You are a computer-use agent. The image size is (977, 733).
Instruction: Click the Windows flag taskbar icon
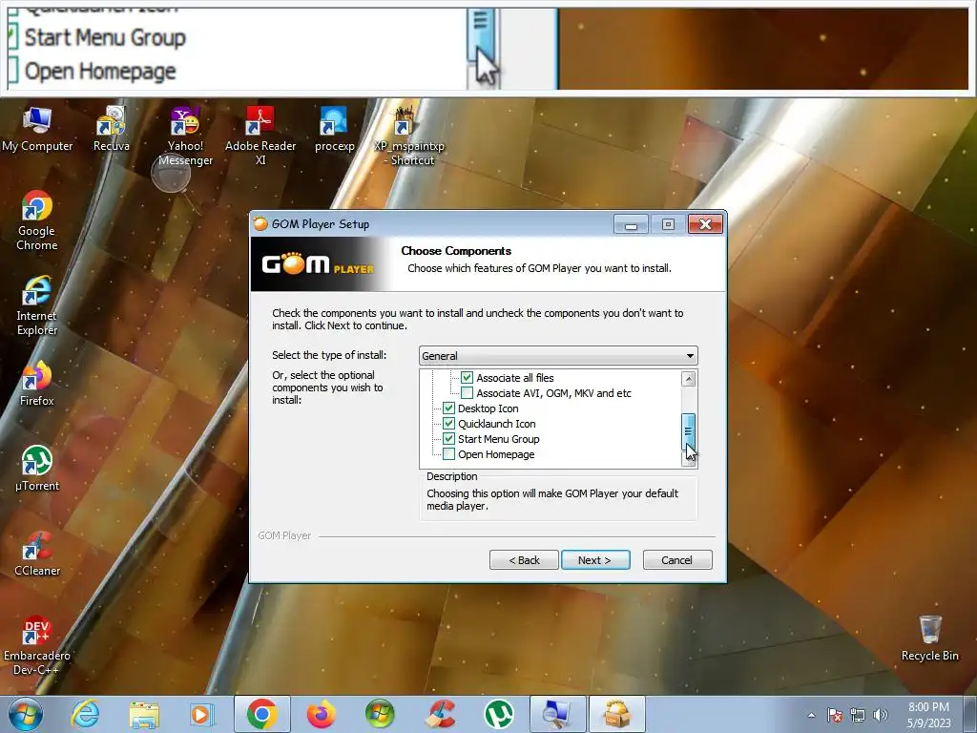[380, 714]
